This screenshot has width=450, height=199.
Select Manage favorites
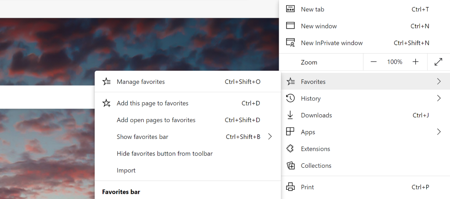[x=188, y=82]
